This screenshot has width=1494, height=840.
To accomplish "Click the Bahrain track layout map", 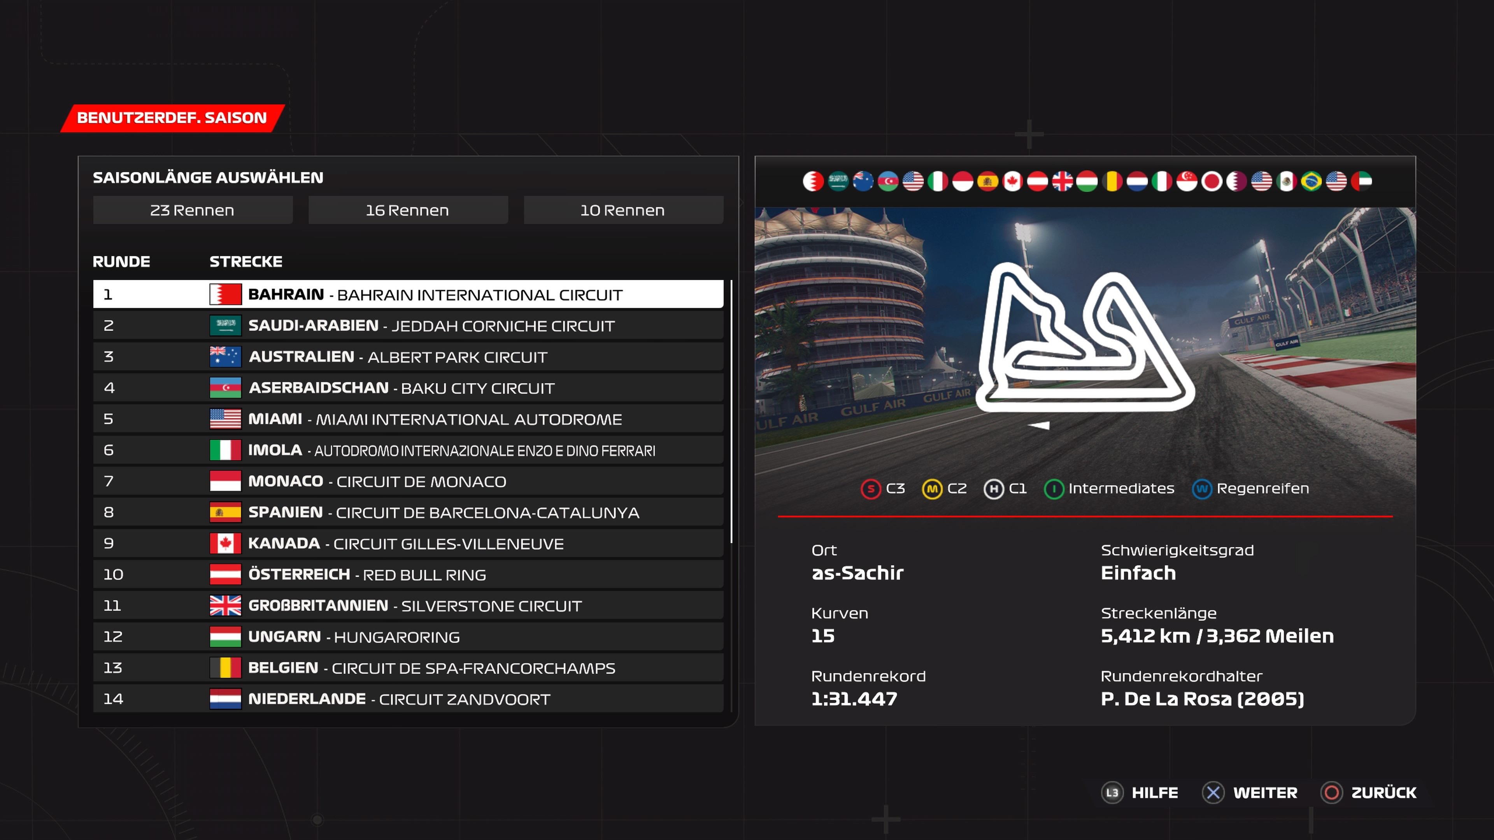I will point(1085,338).
